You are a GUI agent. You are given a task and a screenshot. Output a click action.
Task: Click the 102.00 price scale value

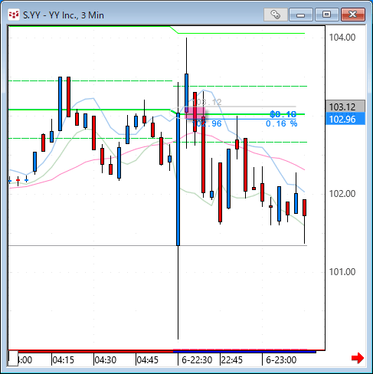click(x=342, y=194)
